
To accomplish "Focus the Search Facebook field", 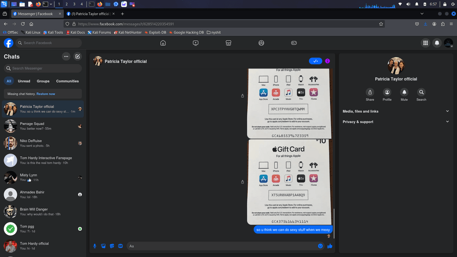I will tap(49, 43).
